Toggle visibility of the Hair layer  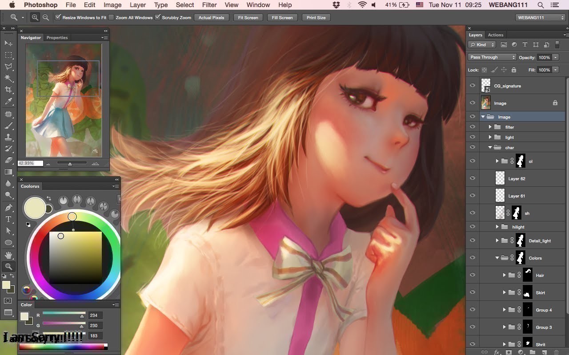click(x=473, y=275)
